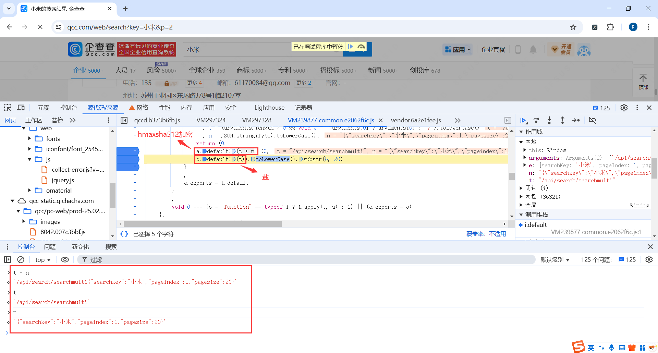Deactivate breakpoints icon

click(x=593, y=120)
